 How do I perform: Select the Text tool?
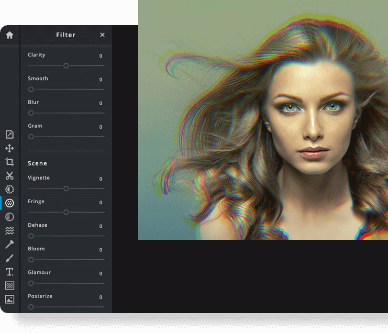point(9,272)
